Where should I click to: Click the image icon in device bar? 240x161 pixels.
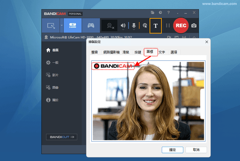click(177, 37)
